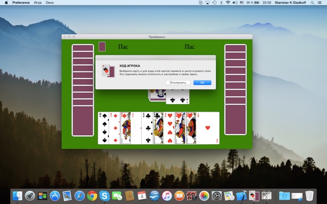Open Skype from the dock
Screen dimensions: 327x204
tap(104, 195)
